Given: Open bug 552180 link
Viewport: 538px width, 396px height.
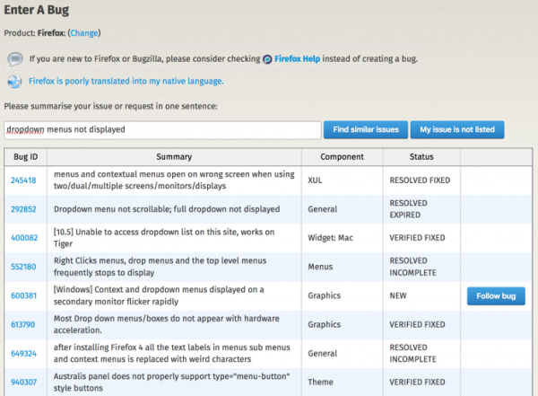Looking at the screenshot, I should (23, 267).
